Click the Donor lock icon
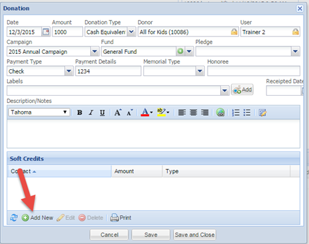The image size is (309, 244). pyautogui.click(x=234, y=32)
